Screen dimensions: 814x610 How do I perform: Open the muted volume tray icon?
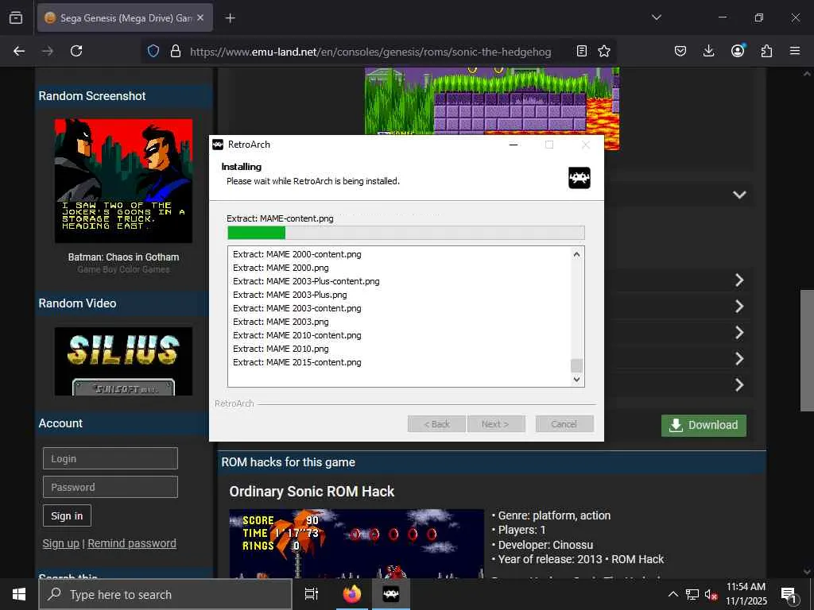pyautogui.click(x=711, y=594)
